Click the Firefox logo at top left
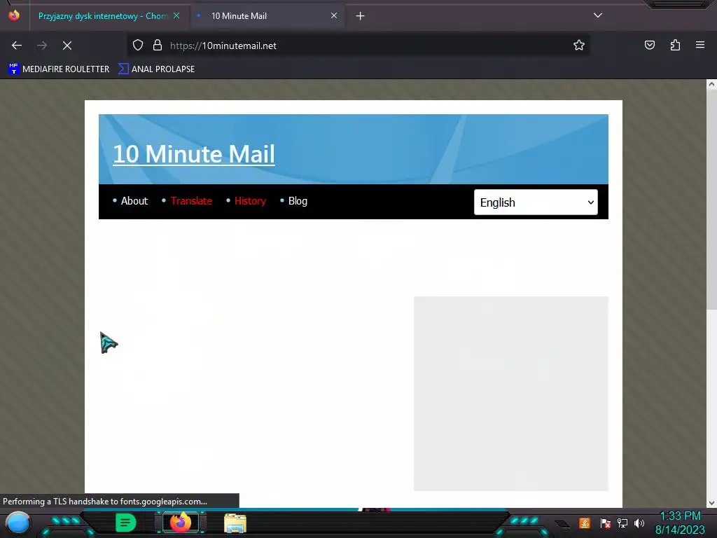 [x=14, y=15]
